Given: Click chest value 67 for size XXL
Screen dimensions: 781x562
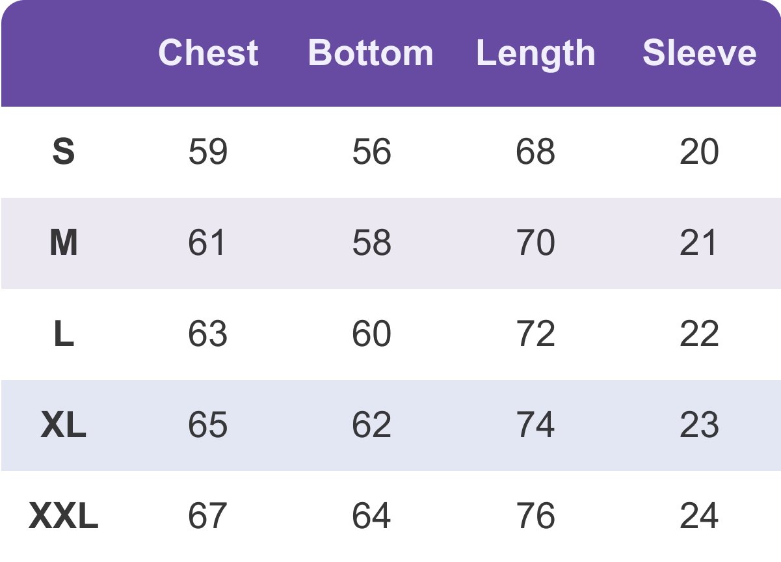Looking at the screenshot, I should (x=208, y=516).
